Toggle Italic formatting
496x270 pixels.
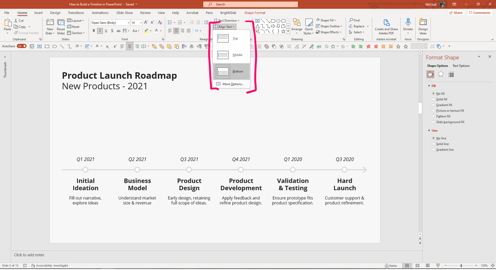(x=100, y=31)
